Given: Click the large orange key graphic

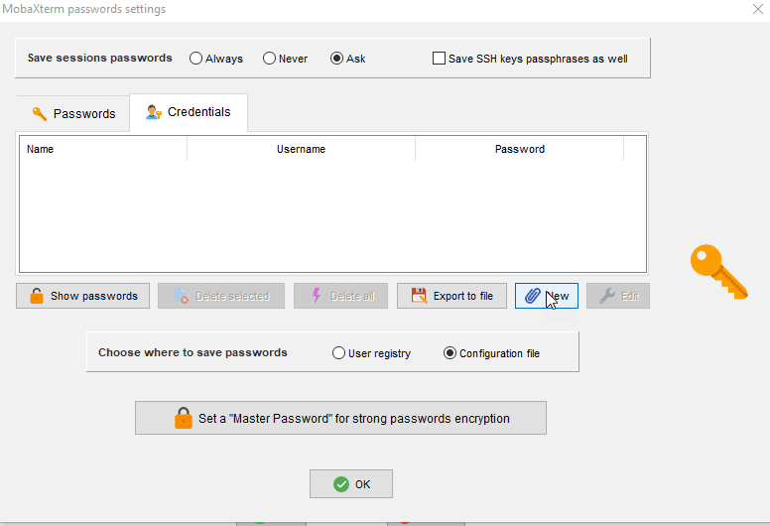Looking at the screenshot, I should 718,272.
